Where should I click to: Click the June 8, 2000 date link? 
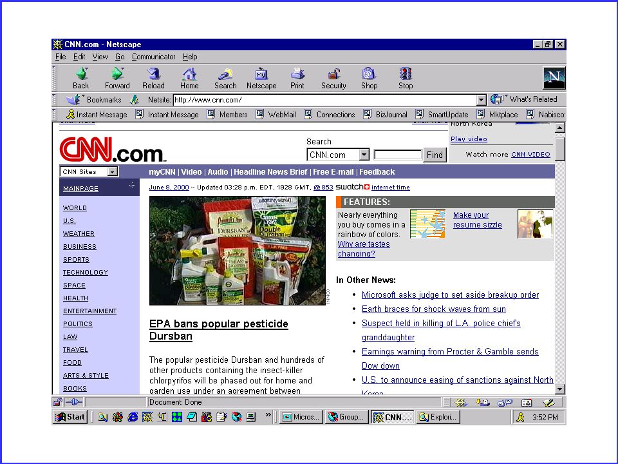click(x=169, y=188)
